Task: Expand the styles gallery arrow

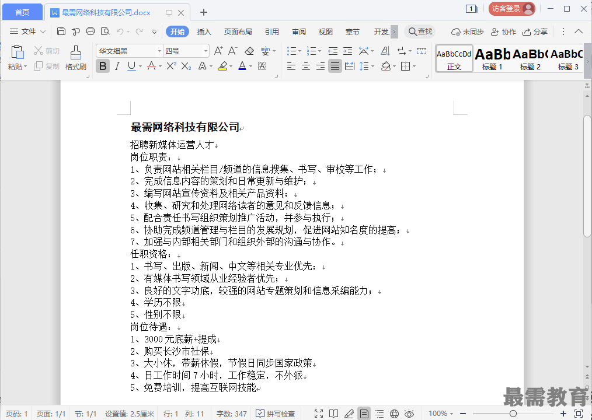Action: (587, 61)
